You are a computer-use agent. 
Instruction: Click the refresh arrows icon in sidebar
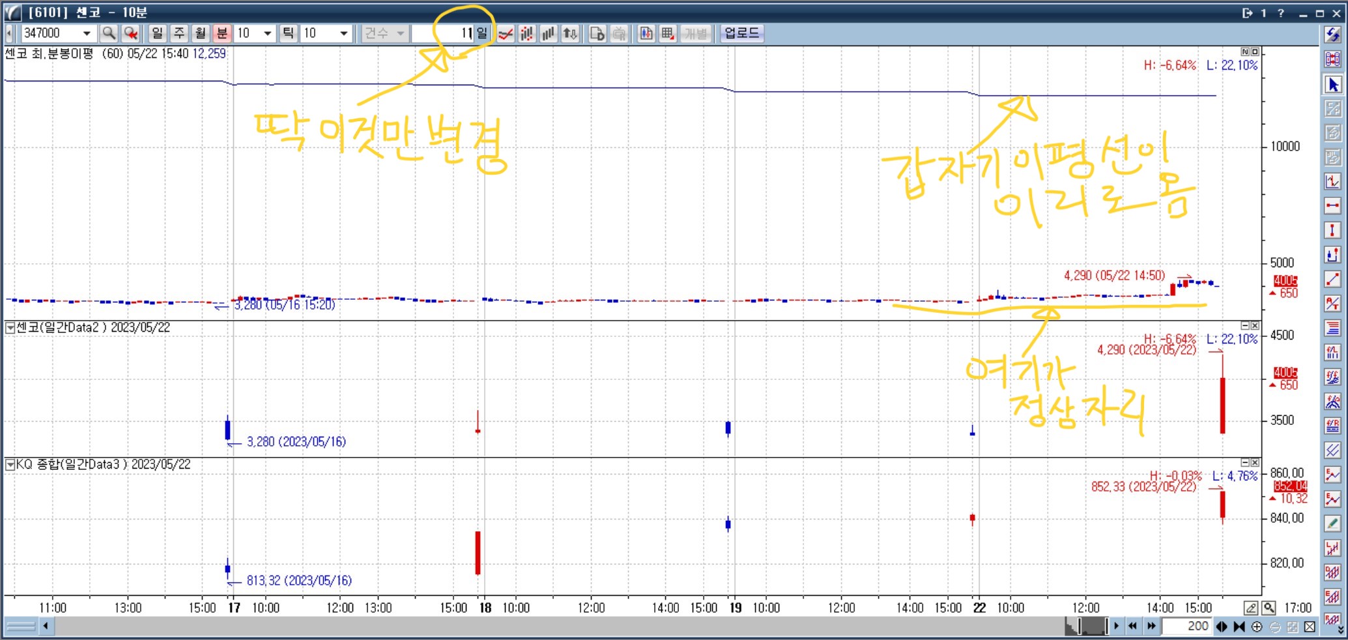tap(1332, 35)
